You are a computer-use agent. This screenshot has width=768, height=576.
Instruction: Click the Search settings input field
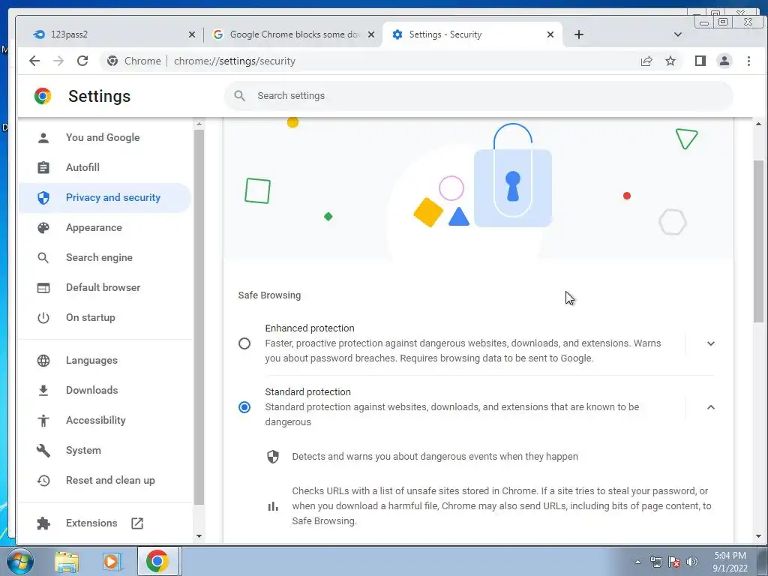(478, 95)
